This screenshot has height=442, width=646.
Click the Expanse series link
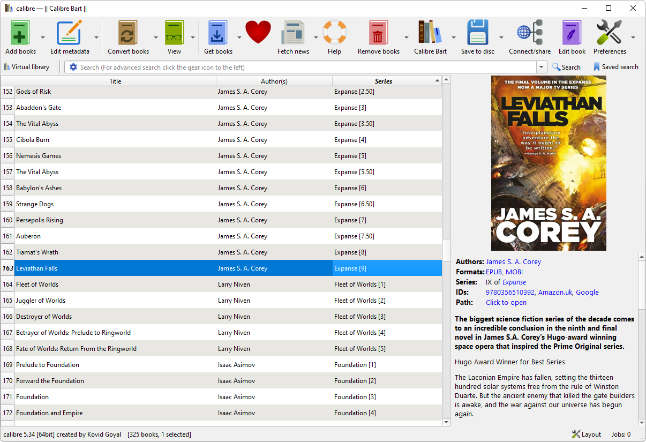(x=514, y=282)
